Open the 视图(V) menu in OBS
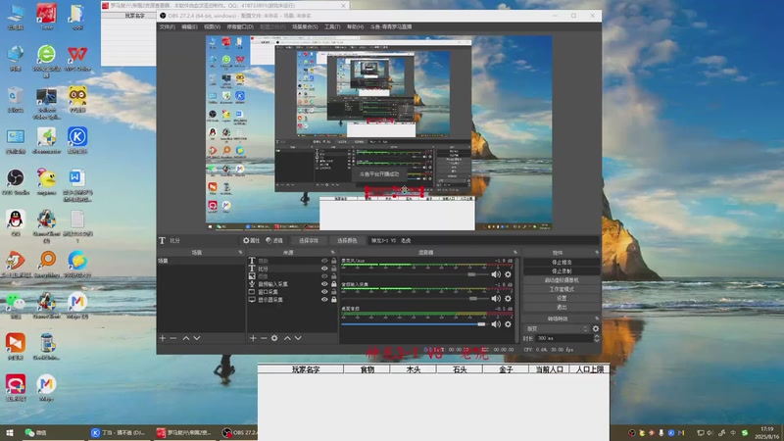The image size is (784, 441). pyautogui.click(x=212, y=27)
